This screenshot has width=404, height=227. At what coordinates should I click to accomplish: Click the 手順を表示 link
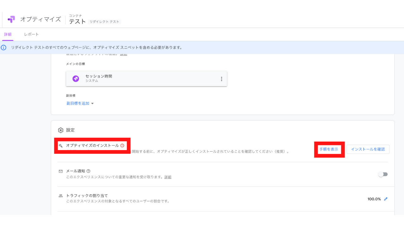coord(329,149)
